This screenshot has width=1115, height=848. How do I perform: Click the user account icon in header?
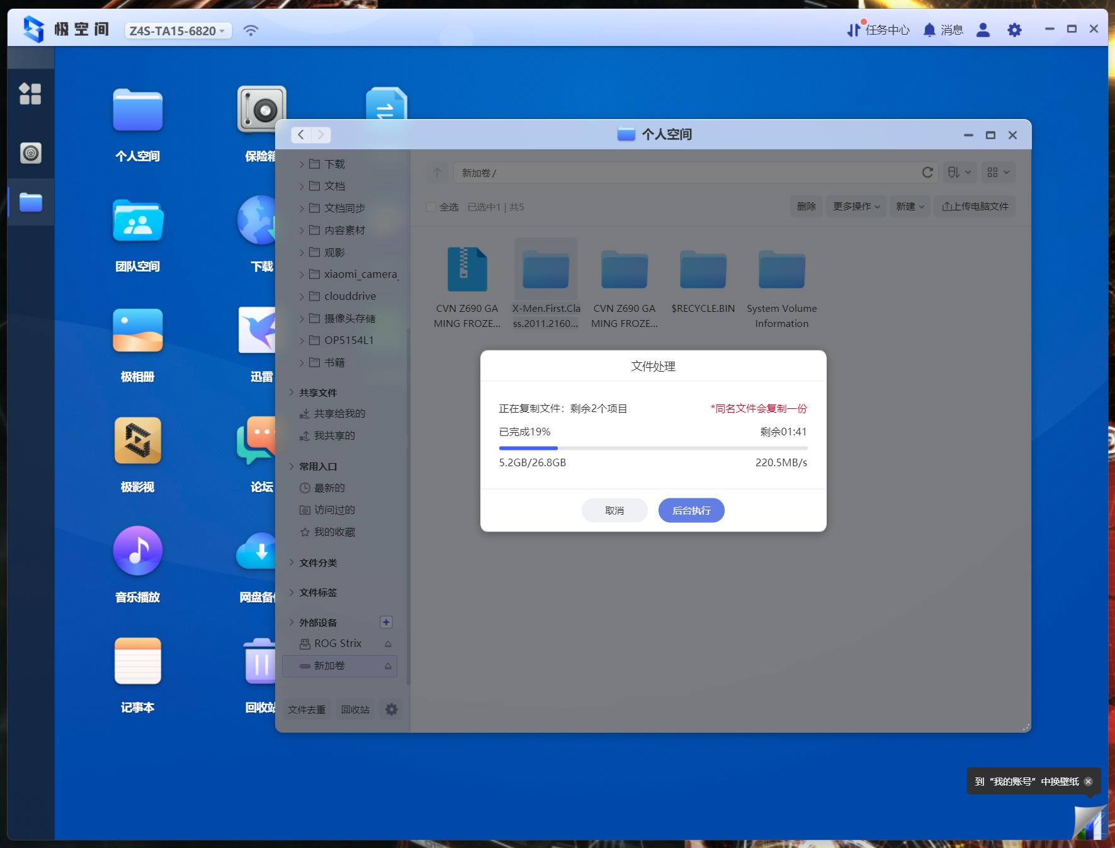(x=983, y=30)
